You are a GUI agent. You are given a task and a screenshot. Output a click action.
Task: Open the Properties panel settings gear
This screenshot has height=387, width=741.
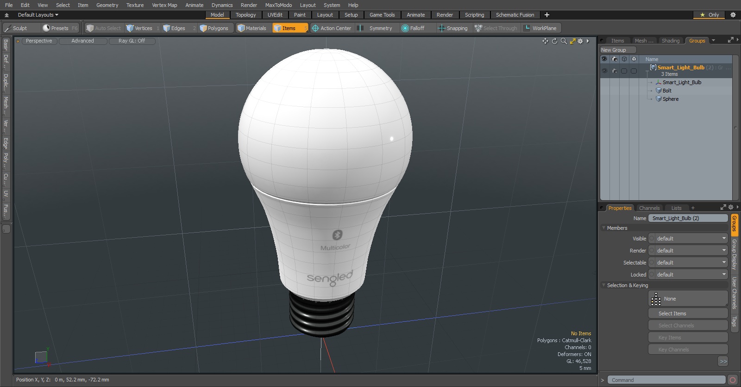point(731,207)
